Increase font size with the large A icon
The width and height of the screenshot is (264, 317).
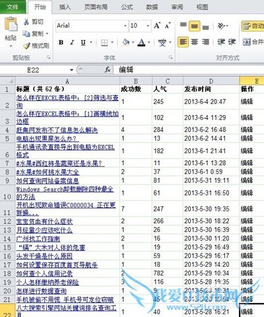pos(157,26)
